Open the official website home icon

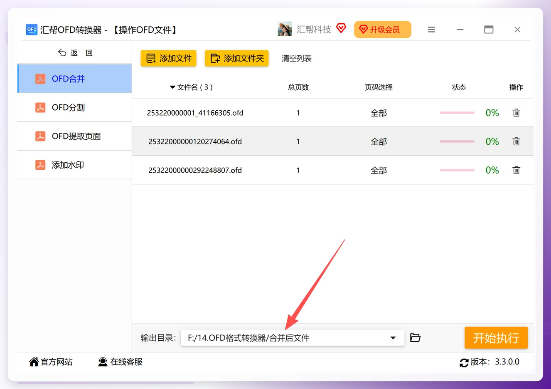(x=34, y=362)
